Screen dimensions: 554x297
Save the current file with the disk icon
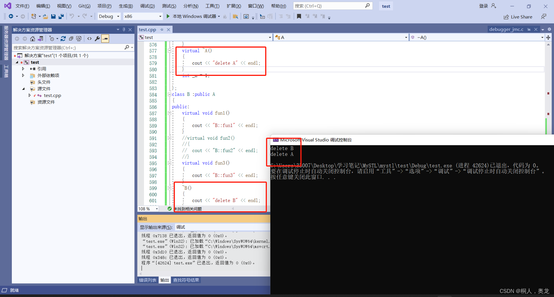click(53, 16)
